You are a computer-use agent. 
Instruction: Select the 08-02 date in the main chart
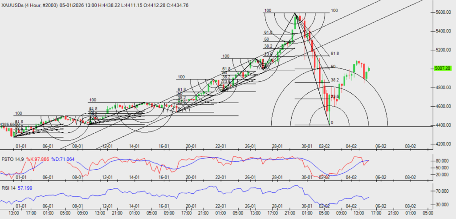click(410, 146)
